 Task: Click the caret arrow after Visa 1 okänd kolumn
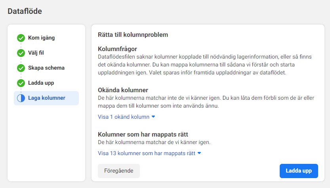153,117
